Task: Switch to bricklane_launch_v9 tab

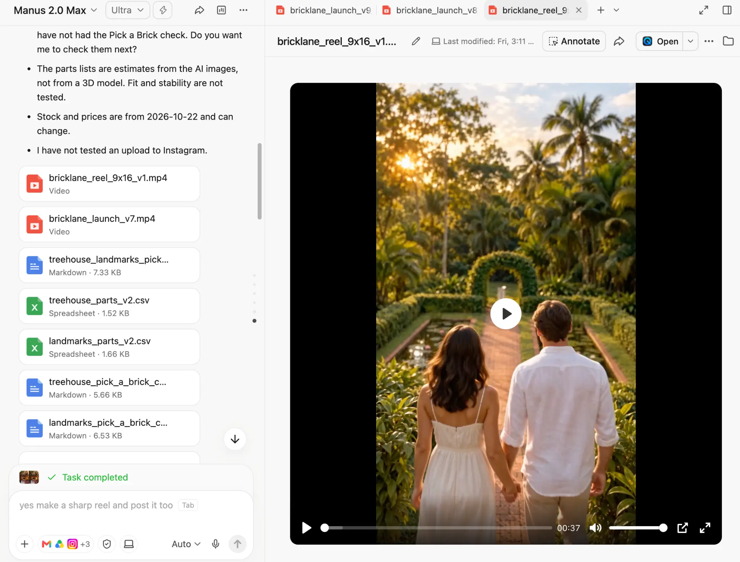Action: 323,10
